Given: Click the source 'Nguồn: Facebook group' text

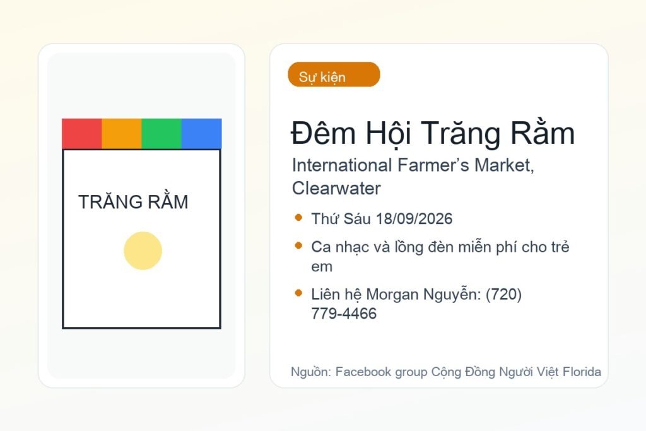Looking at the screenshot, I should (x=446, y=372).
